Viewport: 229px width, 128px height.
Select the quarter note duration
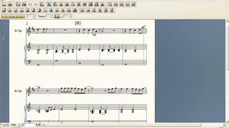click(x=22, y=10)
